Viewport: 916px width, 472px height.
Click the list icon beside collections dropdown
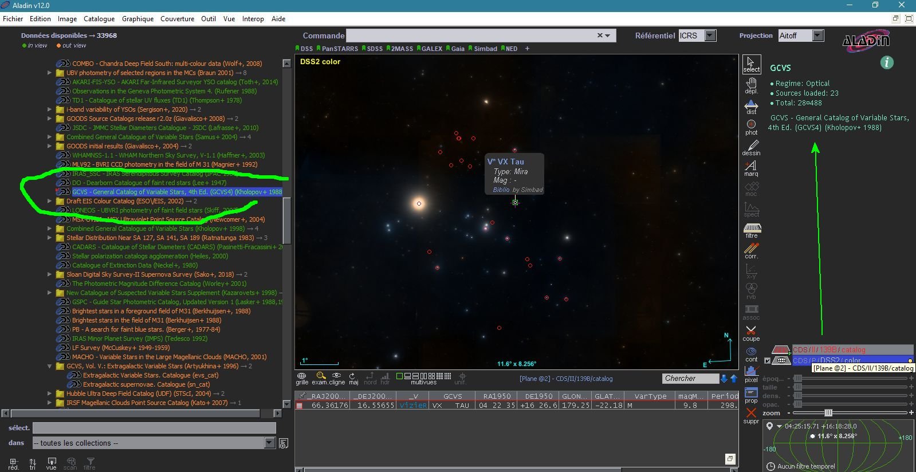point(283,443)
